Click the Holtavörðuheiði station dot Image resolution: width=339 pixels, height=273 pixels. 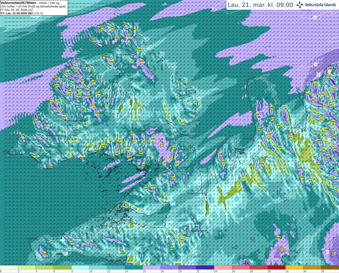click(207, 232)
